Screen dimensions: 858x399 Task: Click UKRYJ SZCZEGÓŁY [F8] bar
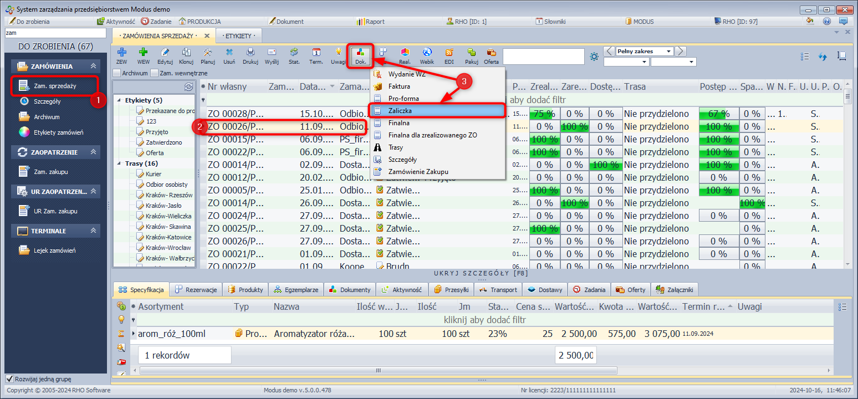point(481,273)
